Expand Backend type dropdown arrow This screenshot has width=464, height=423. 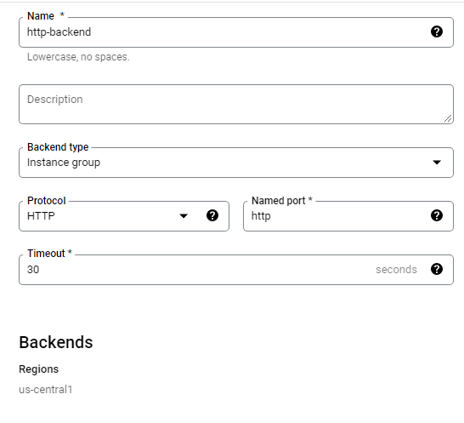[x=437, y=163]
